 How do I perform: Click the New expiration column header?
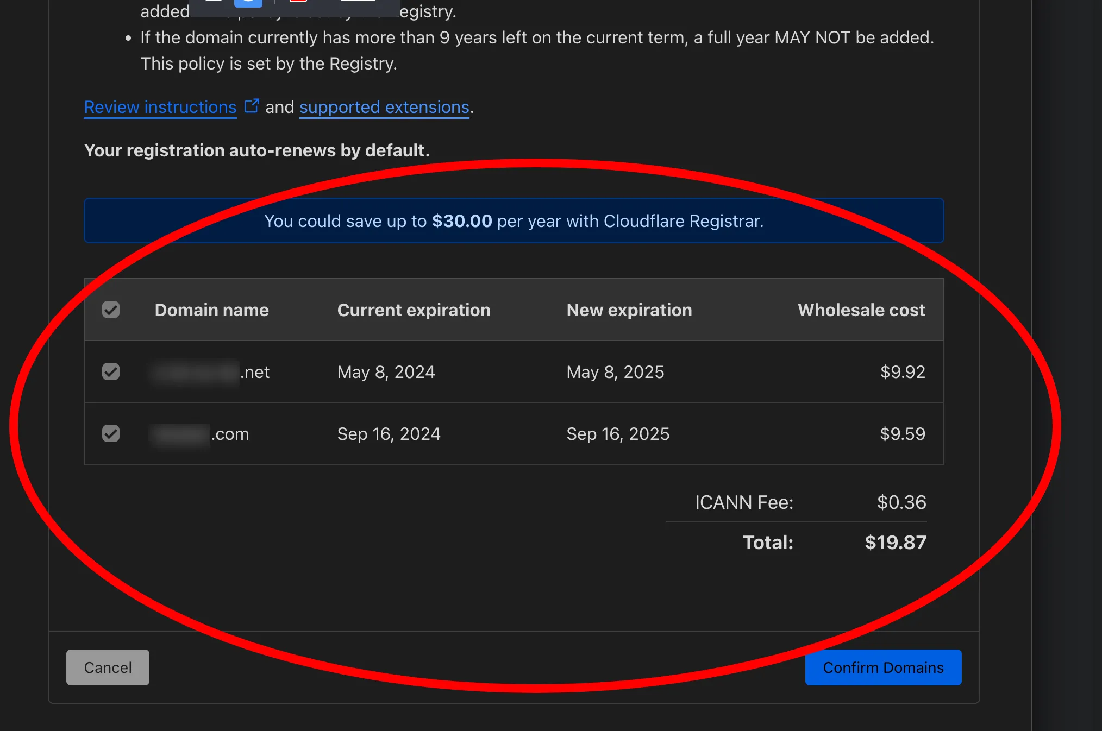pos(629,310)
